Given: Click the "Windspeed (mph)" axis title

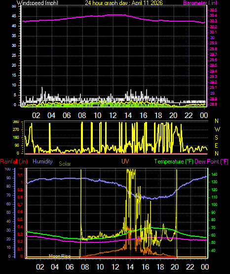Looking at the screenshot, I should point(37,3).
